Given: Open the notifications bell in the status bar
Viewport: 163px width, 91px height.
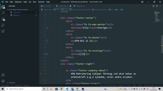Looking at the screenshot, I should tap(160, 85).
